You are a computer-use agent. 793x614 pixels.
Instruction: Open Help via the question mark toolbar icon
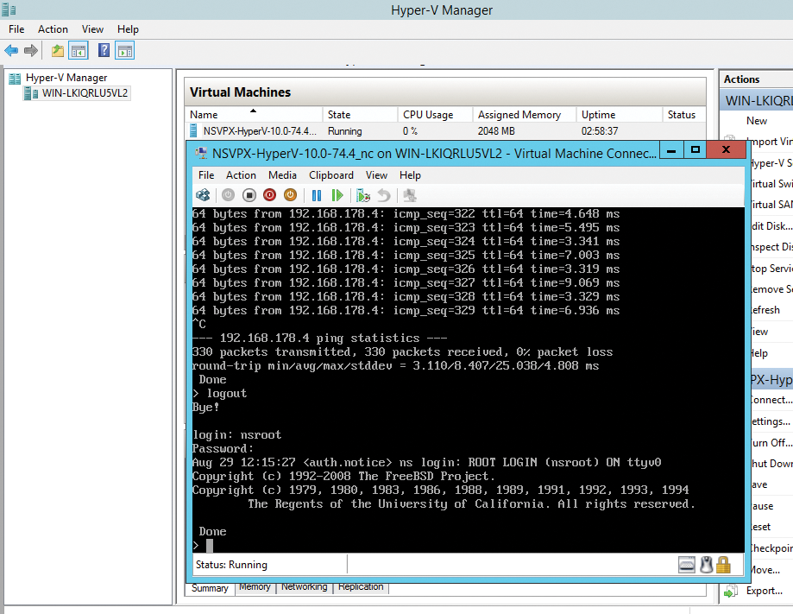click(x=104, y=50)
